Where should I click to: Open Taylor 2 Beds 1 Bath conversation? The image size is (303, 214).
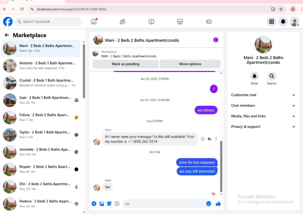pos(41,135)
